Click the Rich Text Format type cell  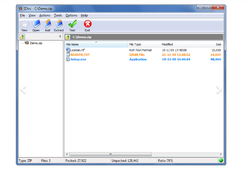(x=140, y=50)
